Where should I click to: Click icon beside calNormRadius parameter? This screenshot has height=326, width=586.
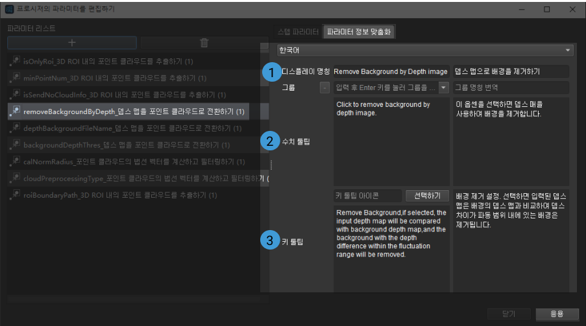[15, 161]
